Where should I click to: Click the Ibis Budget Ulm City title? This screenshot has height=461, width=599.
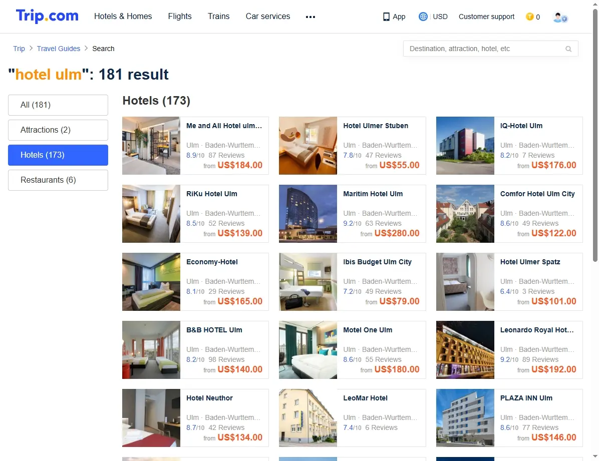click(x=377, y=262)
